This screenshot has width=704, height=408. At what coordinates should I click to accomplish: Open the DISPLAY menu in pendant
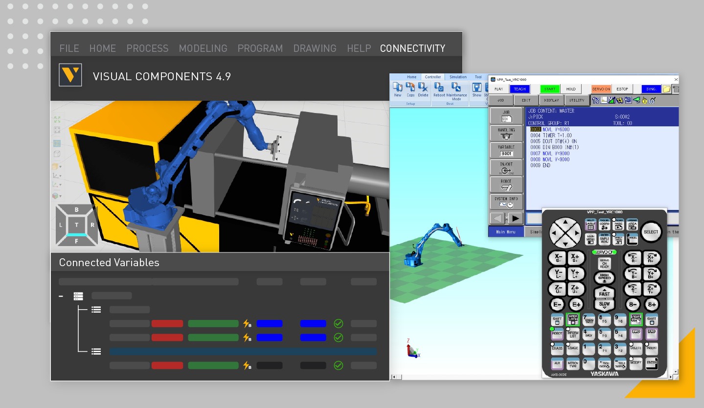(x=552, y=100)
